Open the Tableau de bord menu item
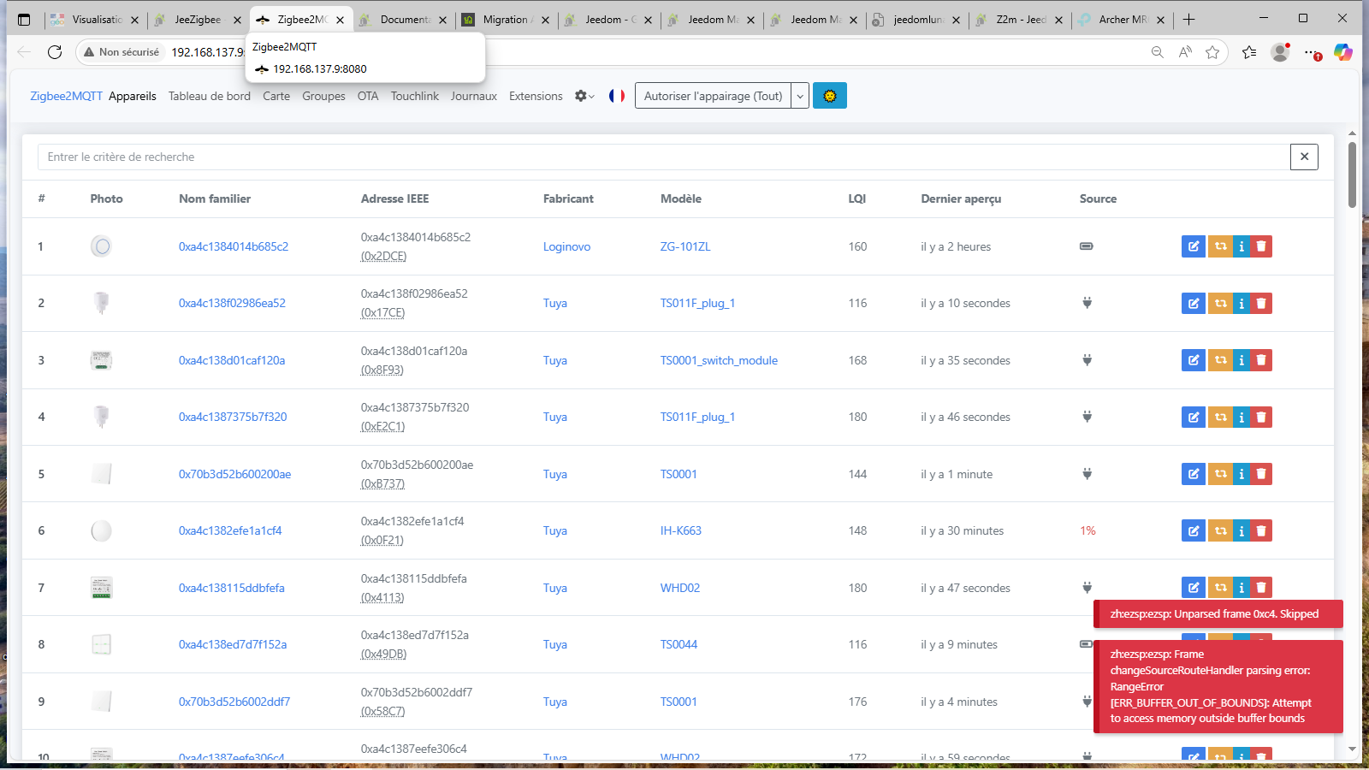 click(210, 96)
